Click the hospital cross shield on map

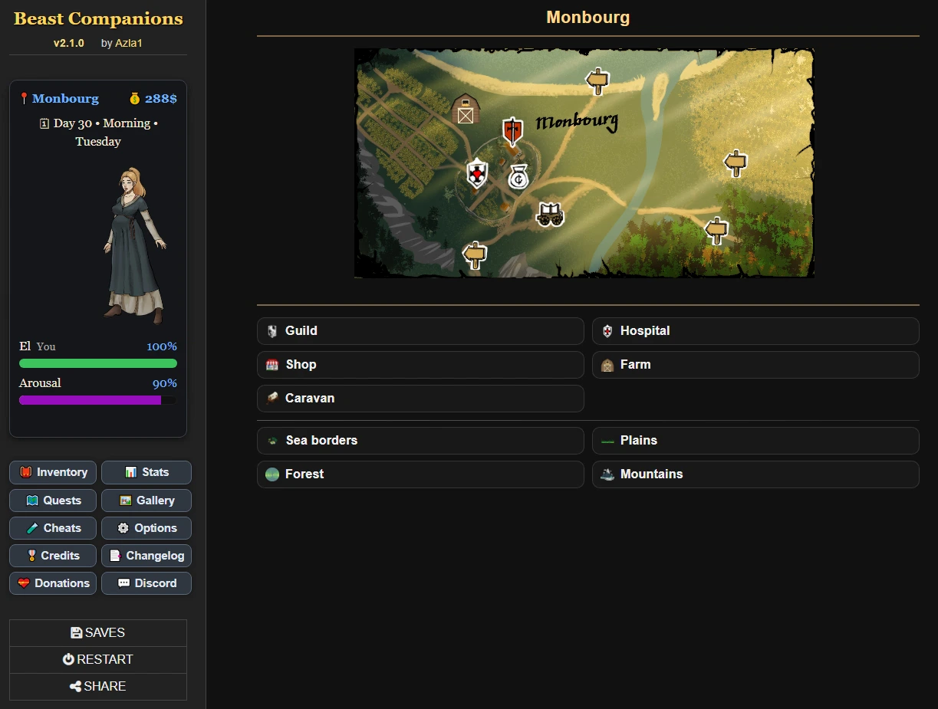(x=477, y=173)
